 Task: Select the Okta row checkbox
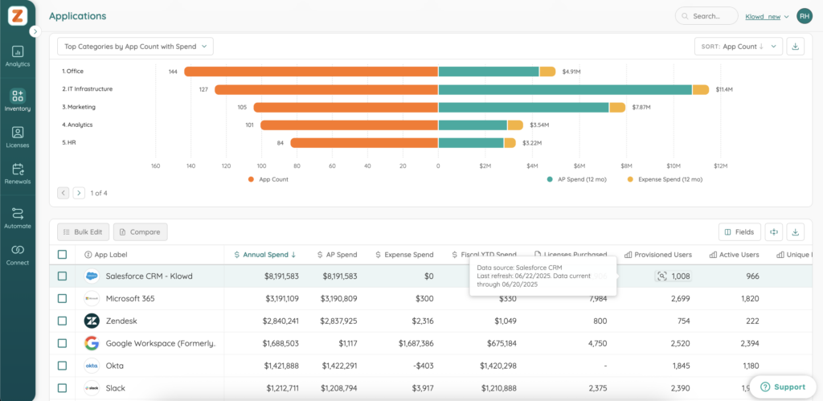(63, 366)
